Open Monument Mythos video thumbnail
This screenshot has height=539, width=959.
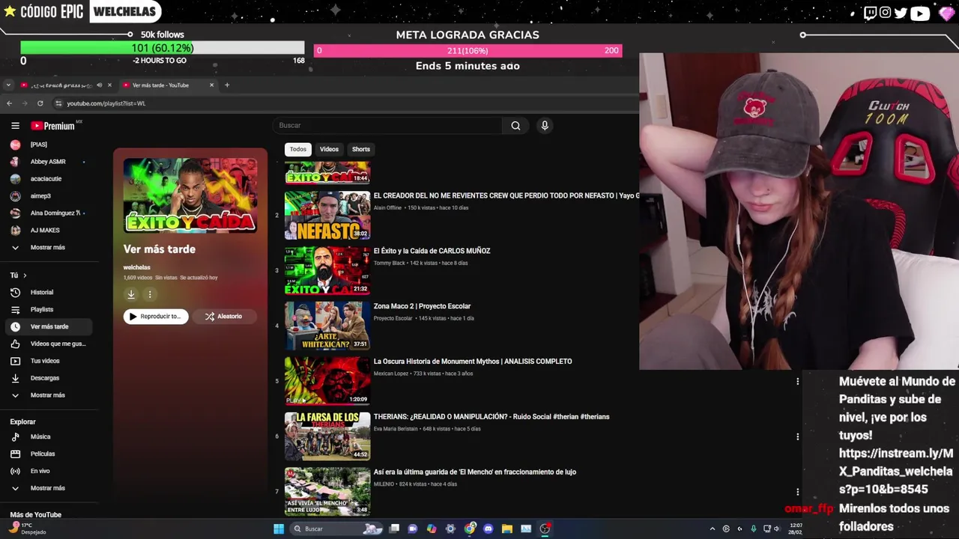click(327, 381)
